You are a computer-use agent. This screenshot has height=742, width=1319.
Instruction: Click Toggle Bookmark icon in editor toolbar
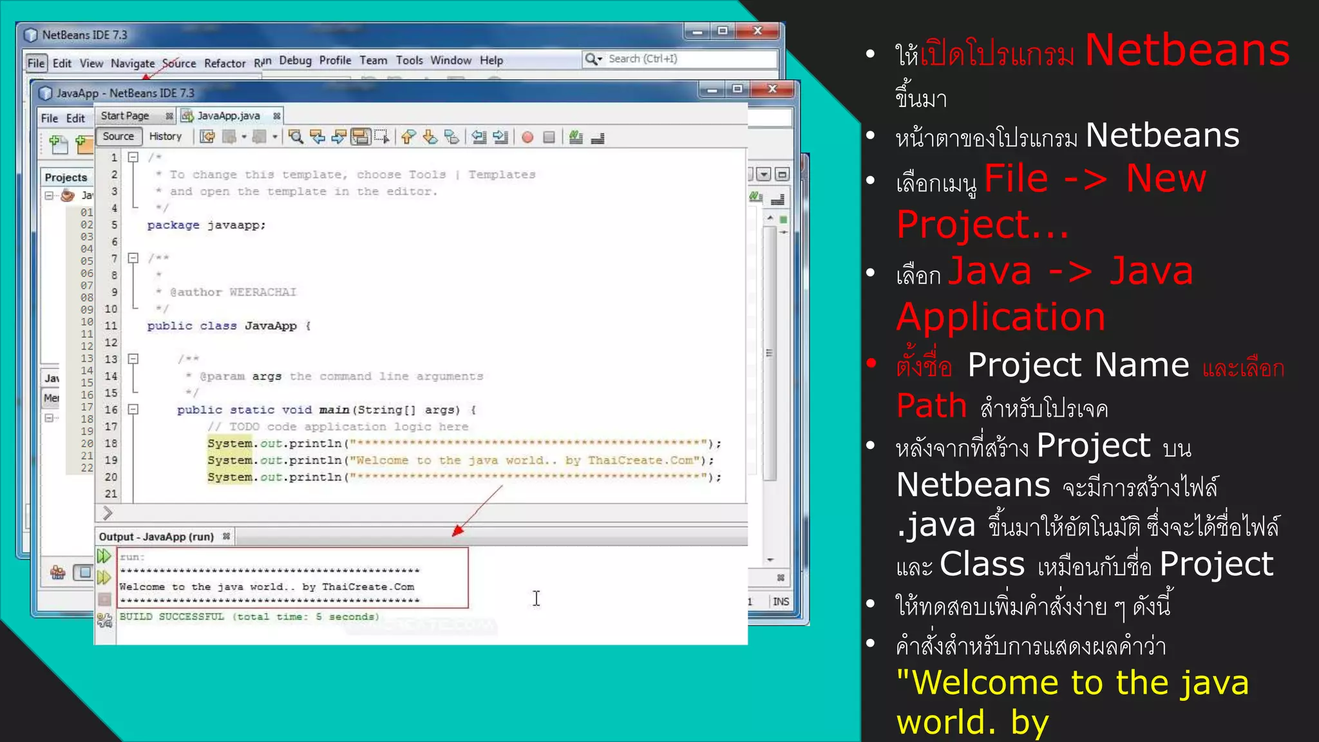click(x=452, y=137)
